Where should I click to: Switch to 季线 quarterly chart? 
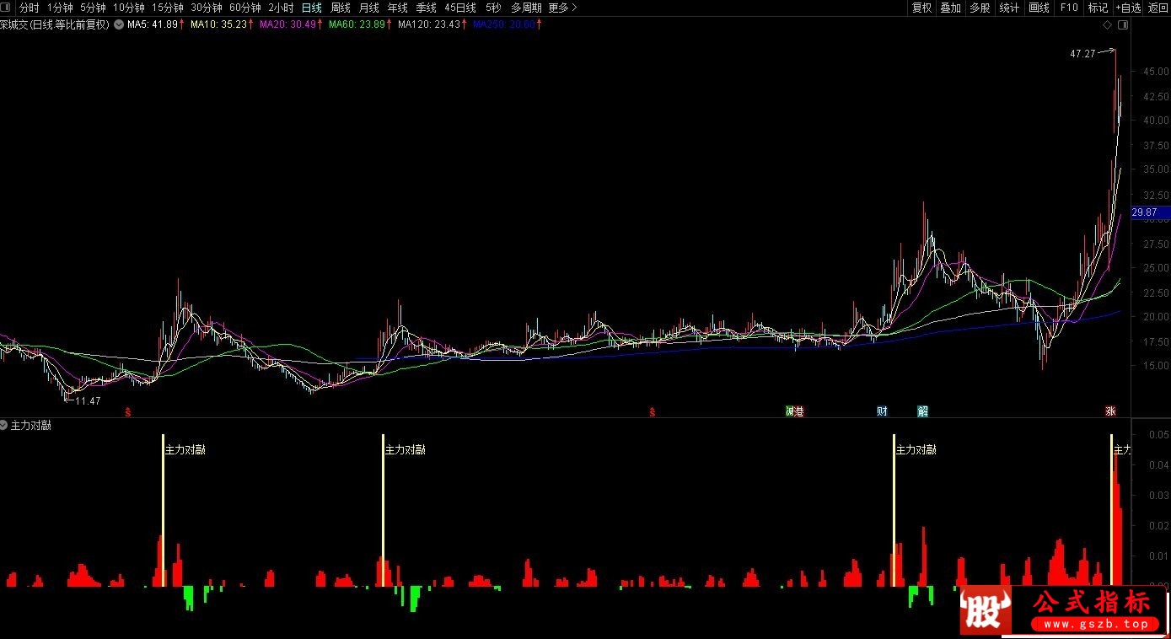click(427, 8)
